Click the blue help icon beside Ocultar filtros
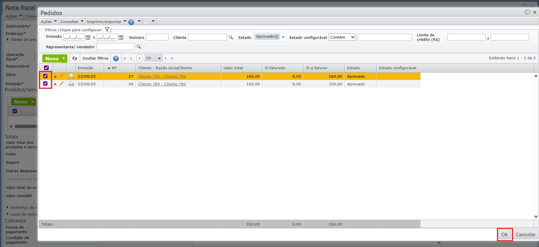Screen dimensions: 539x247 [x=116, y=58]
